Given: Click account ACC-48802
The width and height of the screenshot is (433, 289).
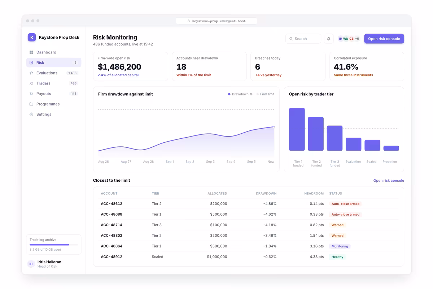Looking at the screenshot, I should [x=111, y=236].
